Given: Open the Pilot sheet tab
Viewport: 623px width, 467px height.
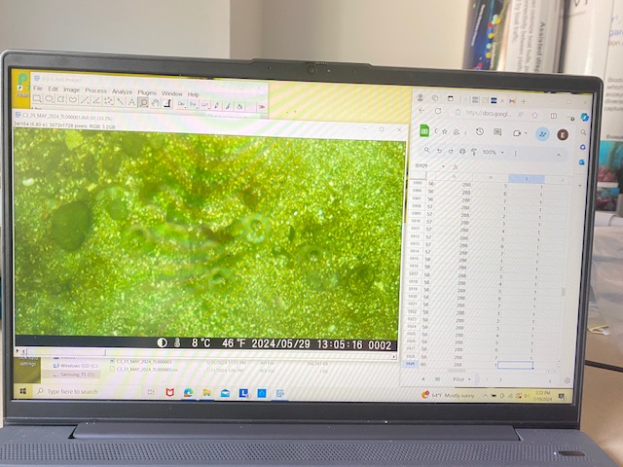Looking at the screenshot, I should 460,379.
